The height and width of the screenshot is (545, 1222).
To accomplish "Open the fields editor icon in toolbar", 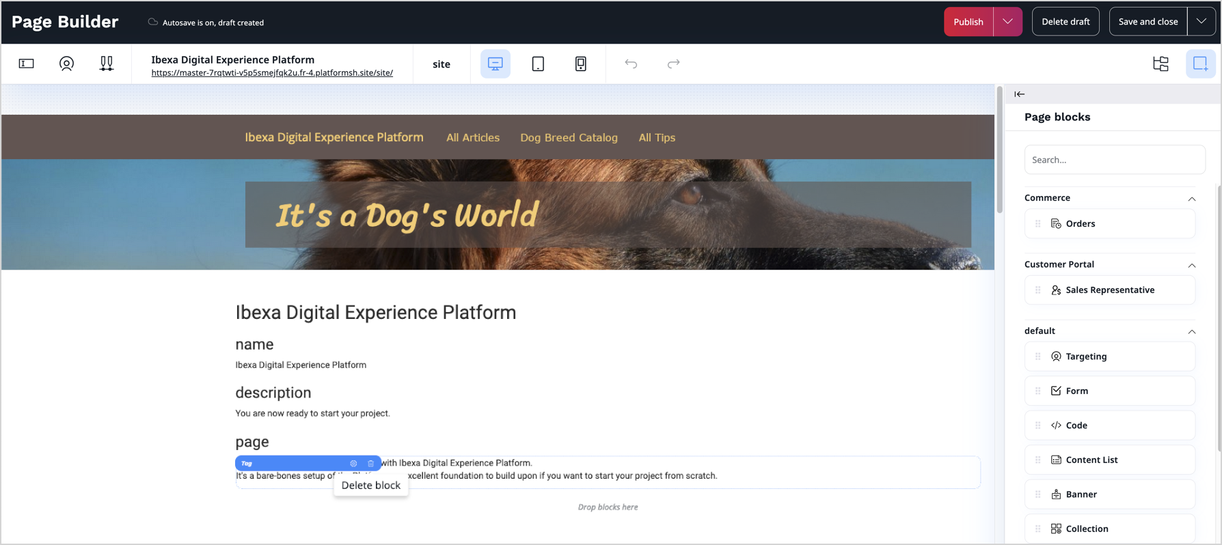I will pyautogui.click(x=26, y=64).
